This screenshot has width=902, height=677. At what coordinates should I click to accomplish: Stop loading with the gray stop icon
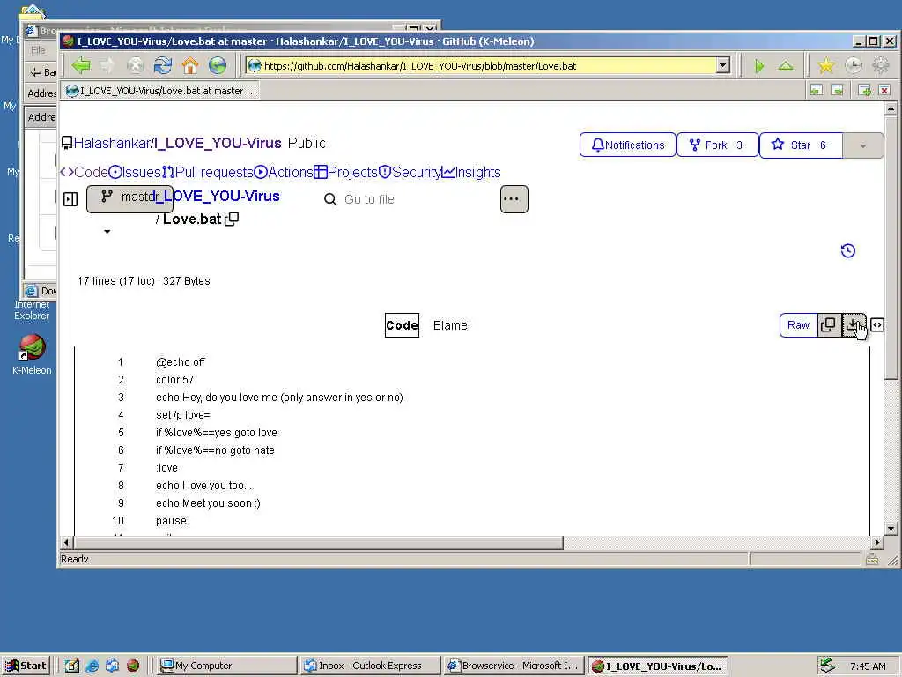click(x=135, y=65)
